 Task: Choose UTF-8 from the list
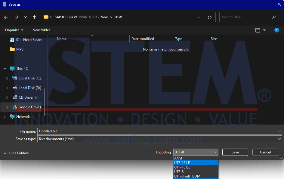pos(196,172)
